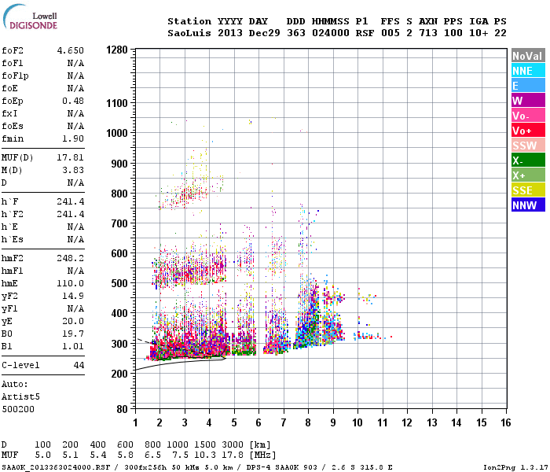Click the year 2013 in header

[230, 33]
